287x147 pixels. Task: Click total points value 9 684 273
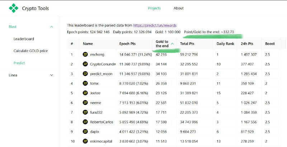point(188,132)
